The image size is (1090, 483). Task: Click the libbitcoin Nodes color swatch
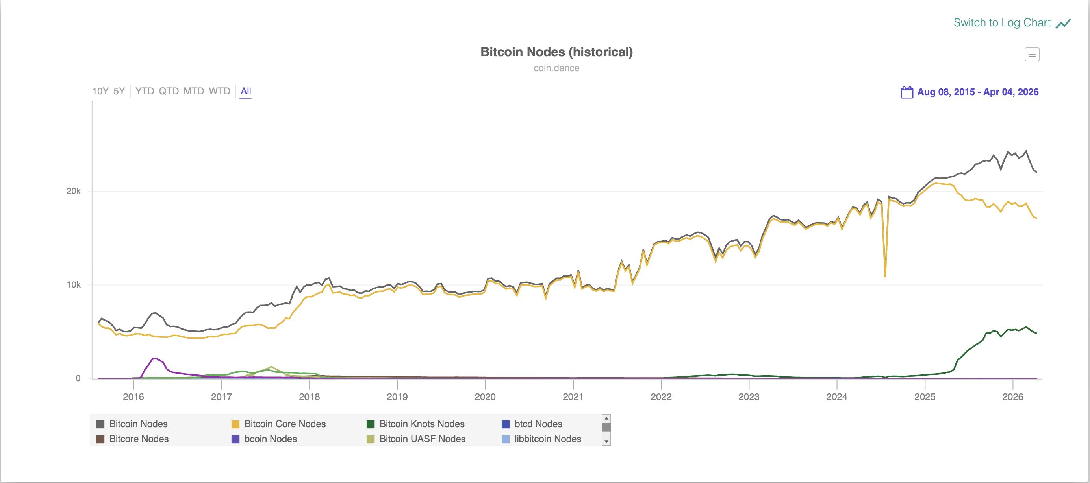[505, 439]
